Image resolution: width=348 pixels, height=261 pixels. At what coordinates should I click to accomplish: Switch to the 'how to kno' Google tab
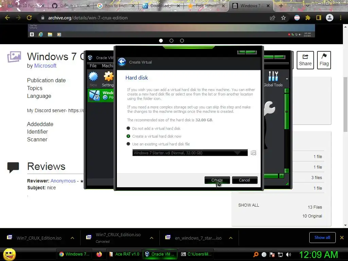(116, 6)
